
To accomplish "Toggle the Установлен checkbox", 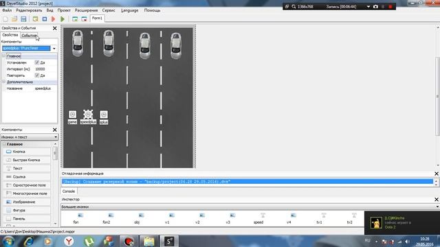I will (36, 62).
